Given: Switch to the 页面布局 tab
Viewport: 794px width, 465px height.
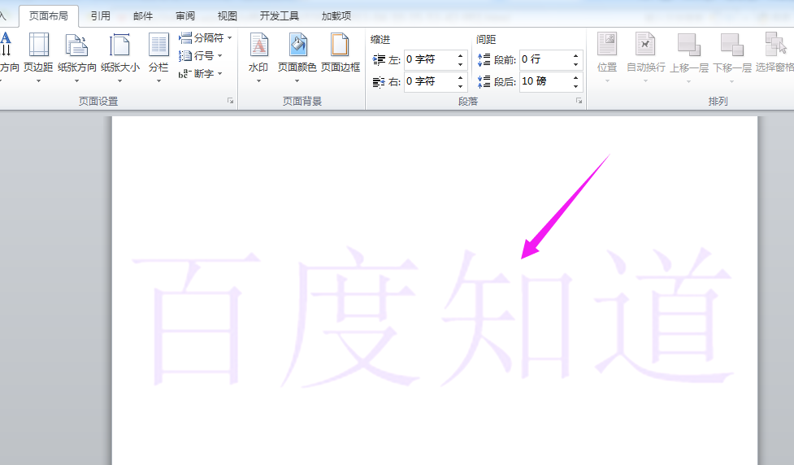Looking at the screenshot, I should click(49, 16).
